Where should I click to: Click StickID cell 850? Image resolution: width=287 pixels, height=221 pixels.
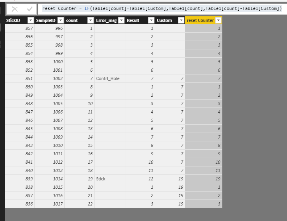tap(20, 87)
